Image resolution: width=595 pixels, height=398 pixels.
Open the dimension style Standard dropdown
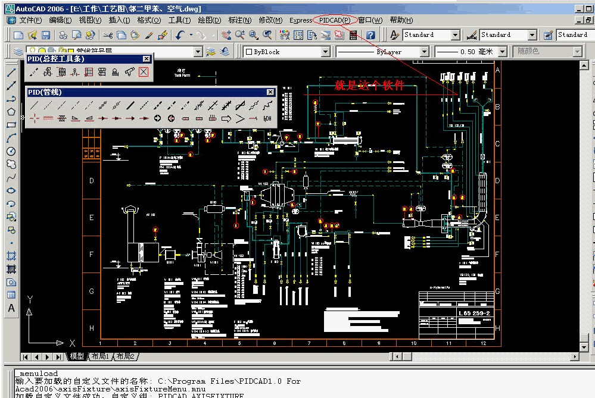click(532, 35)
